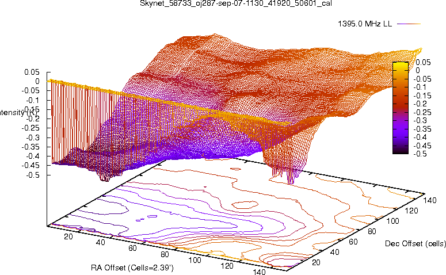Click the 40 tick on the RA Offset axis
The width and height of the screenshot is (446, 275).
[x=100, y=243]
